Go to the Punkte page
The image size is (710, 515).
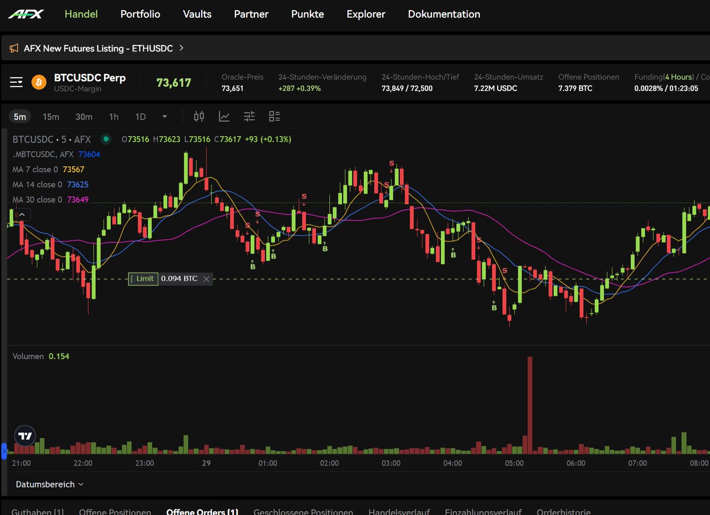(308, 14)
